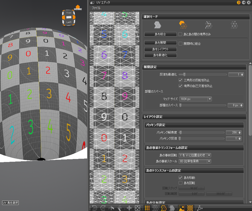The image size is (252, 211).
Task: Enable 島を回転 checkbox
Action: click(x=180, y=183)
